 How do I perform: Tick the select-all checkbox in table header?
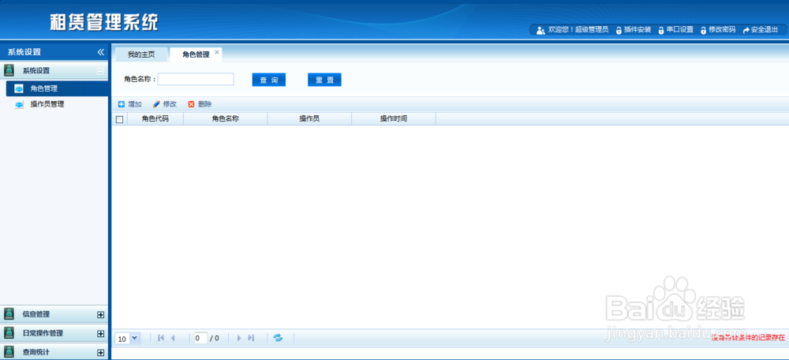119,119
